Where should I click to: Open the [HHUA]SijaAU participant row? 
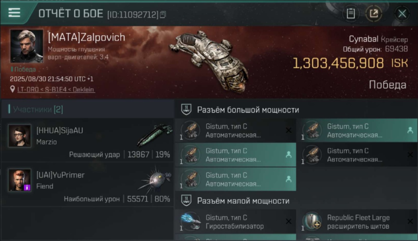pyautogui.click(x=87, y=140)
